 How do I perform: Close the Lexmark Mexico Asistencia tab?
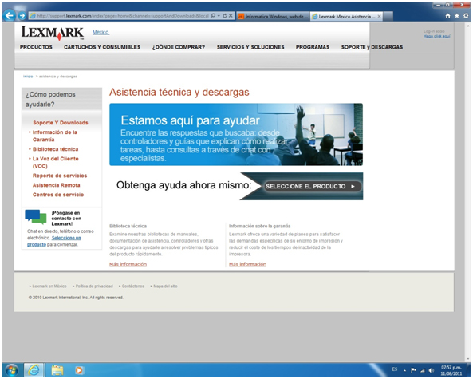(x=379, y=17)
